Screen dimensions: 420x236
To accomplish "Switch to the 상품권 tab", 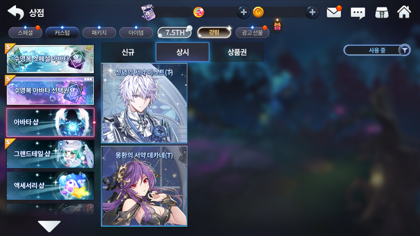I will click(237, 52).
